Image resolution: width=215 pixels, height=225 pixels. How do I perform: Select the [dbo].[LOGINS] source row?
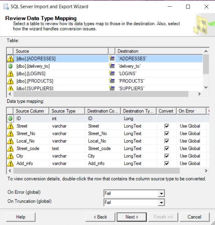click(61, 74)
